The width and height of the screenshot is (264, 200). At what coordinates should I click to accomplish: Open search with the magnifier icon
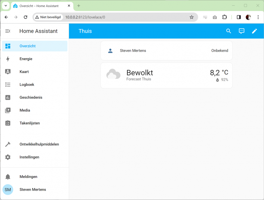[x=229, y=31]
